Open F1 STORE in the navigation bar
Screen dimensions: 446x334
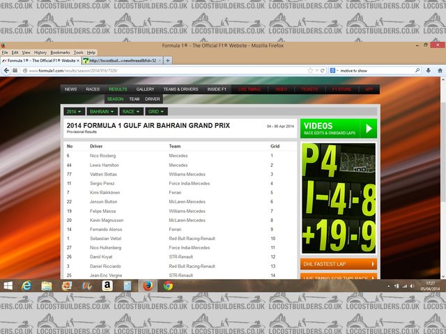(341, 89)
